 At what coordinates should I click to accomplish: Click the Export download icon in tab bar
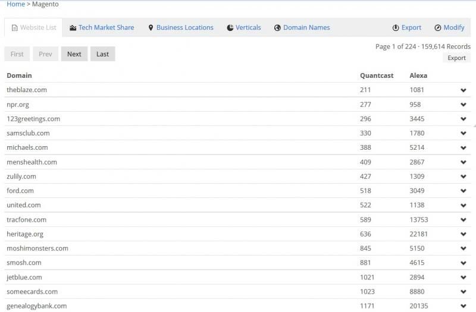pos(396,28)
